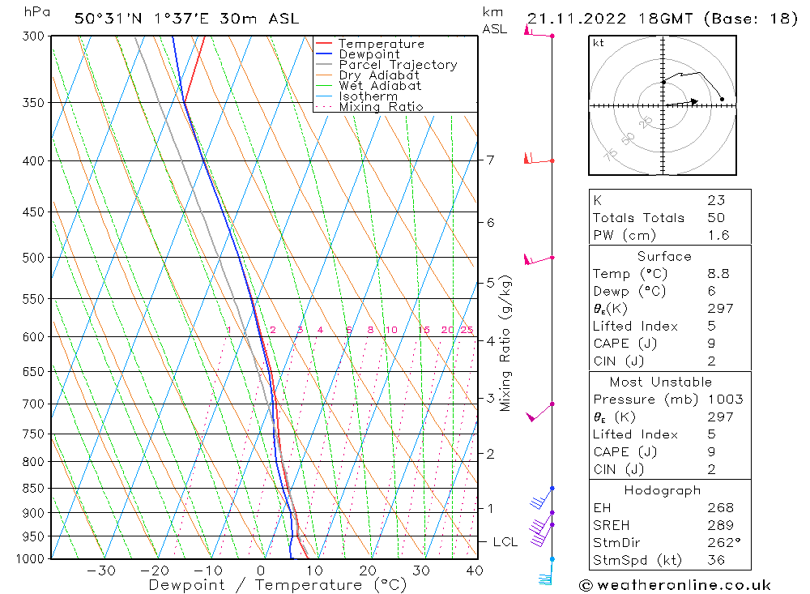Click the 'Parcel Trajectory' legend entry

(398, 65)
